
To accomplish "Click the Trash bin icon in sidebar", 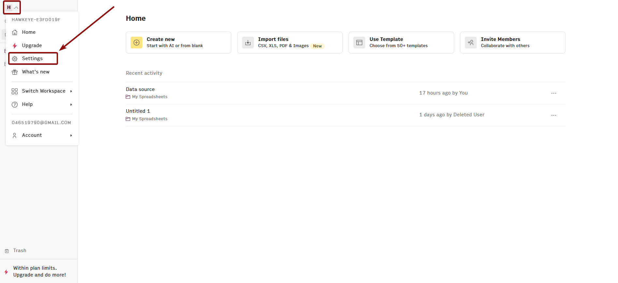I will (x=7, y=251).
